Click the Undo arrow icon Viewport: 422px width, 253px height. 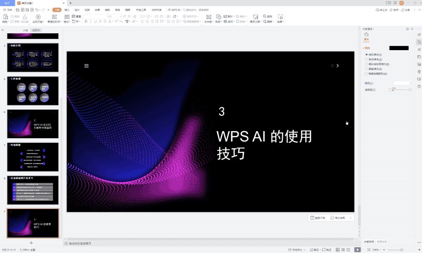(x=37, y=10)
